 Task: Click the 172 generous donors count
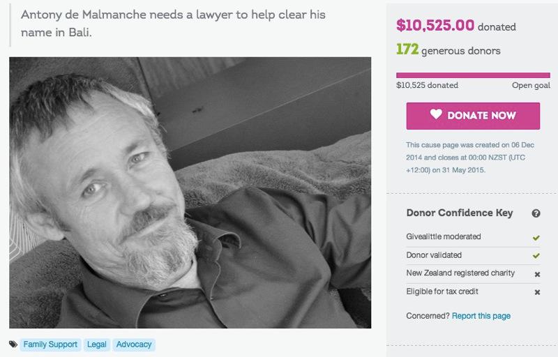click(x=448, y=50)
